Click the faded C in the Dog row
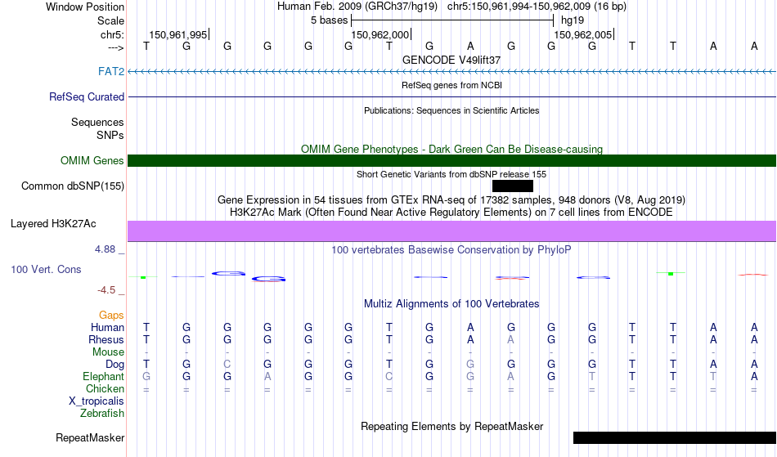 point(227,365)
